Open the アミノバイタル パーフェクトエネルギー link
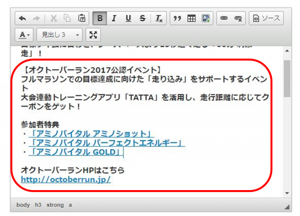Screen dimensions: 300x216 [107, 143]
